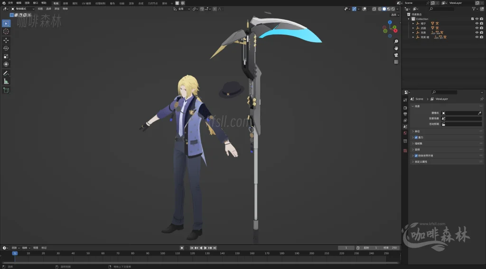Viewport: 486px width, 269px height.
Task: Hide Collection via its eye icon
Action: click(x=477, y=19)
